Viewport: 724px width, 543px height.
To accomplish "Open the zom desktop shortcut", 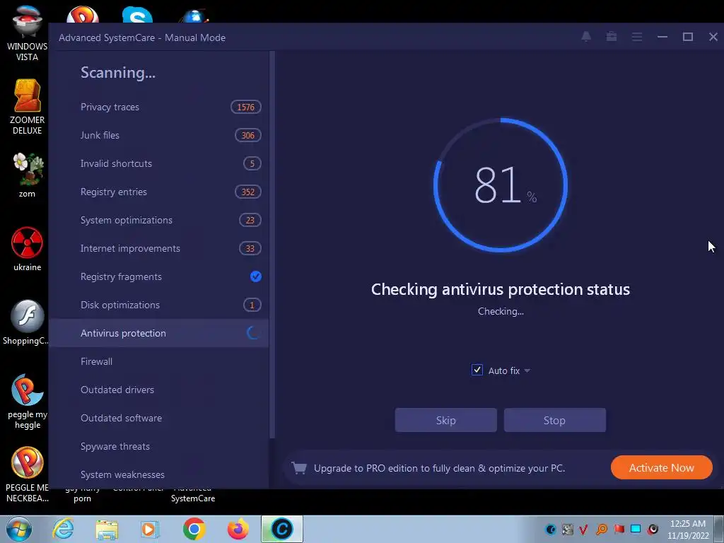I will (28, 175).
